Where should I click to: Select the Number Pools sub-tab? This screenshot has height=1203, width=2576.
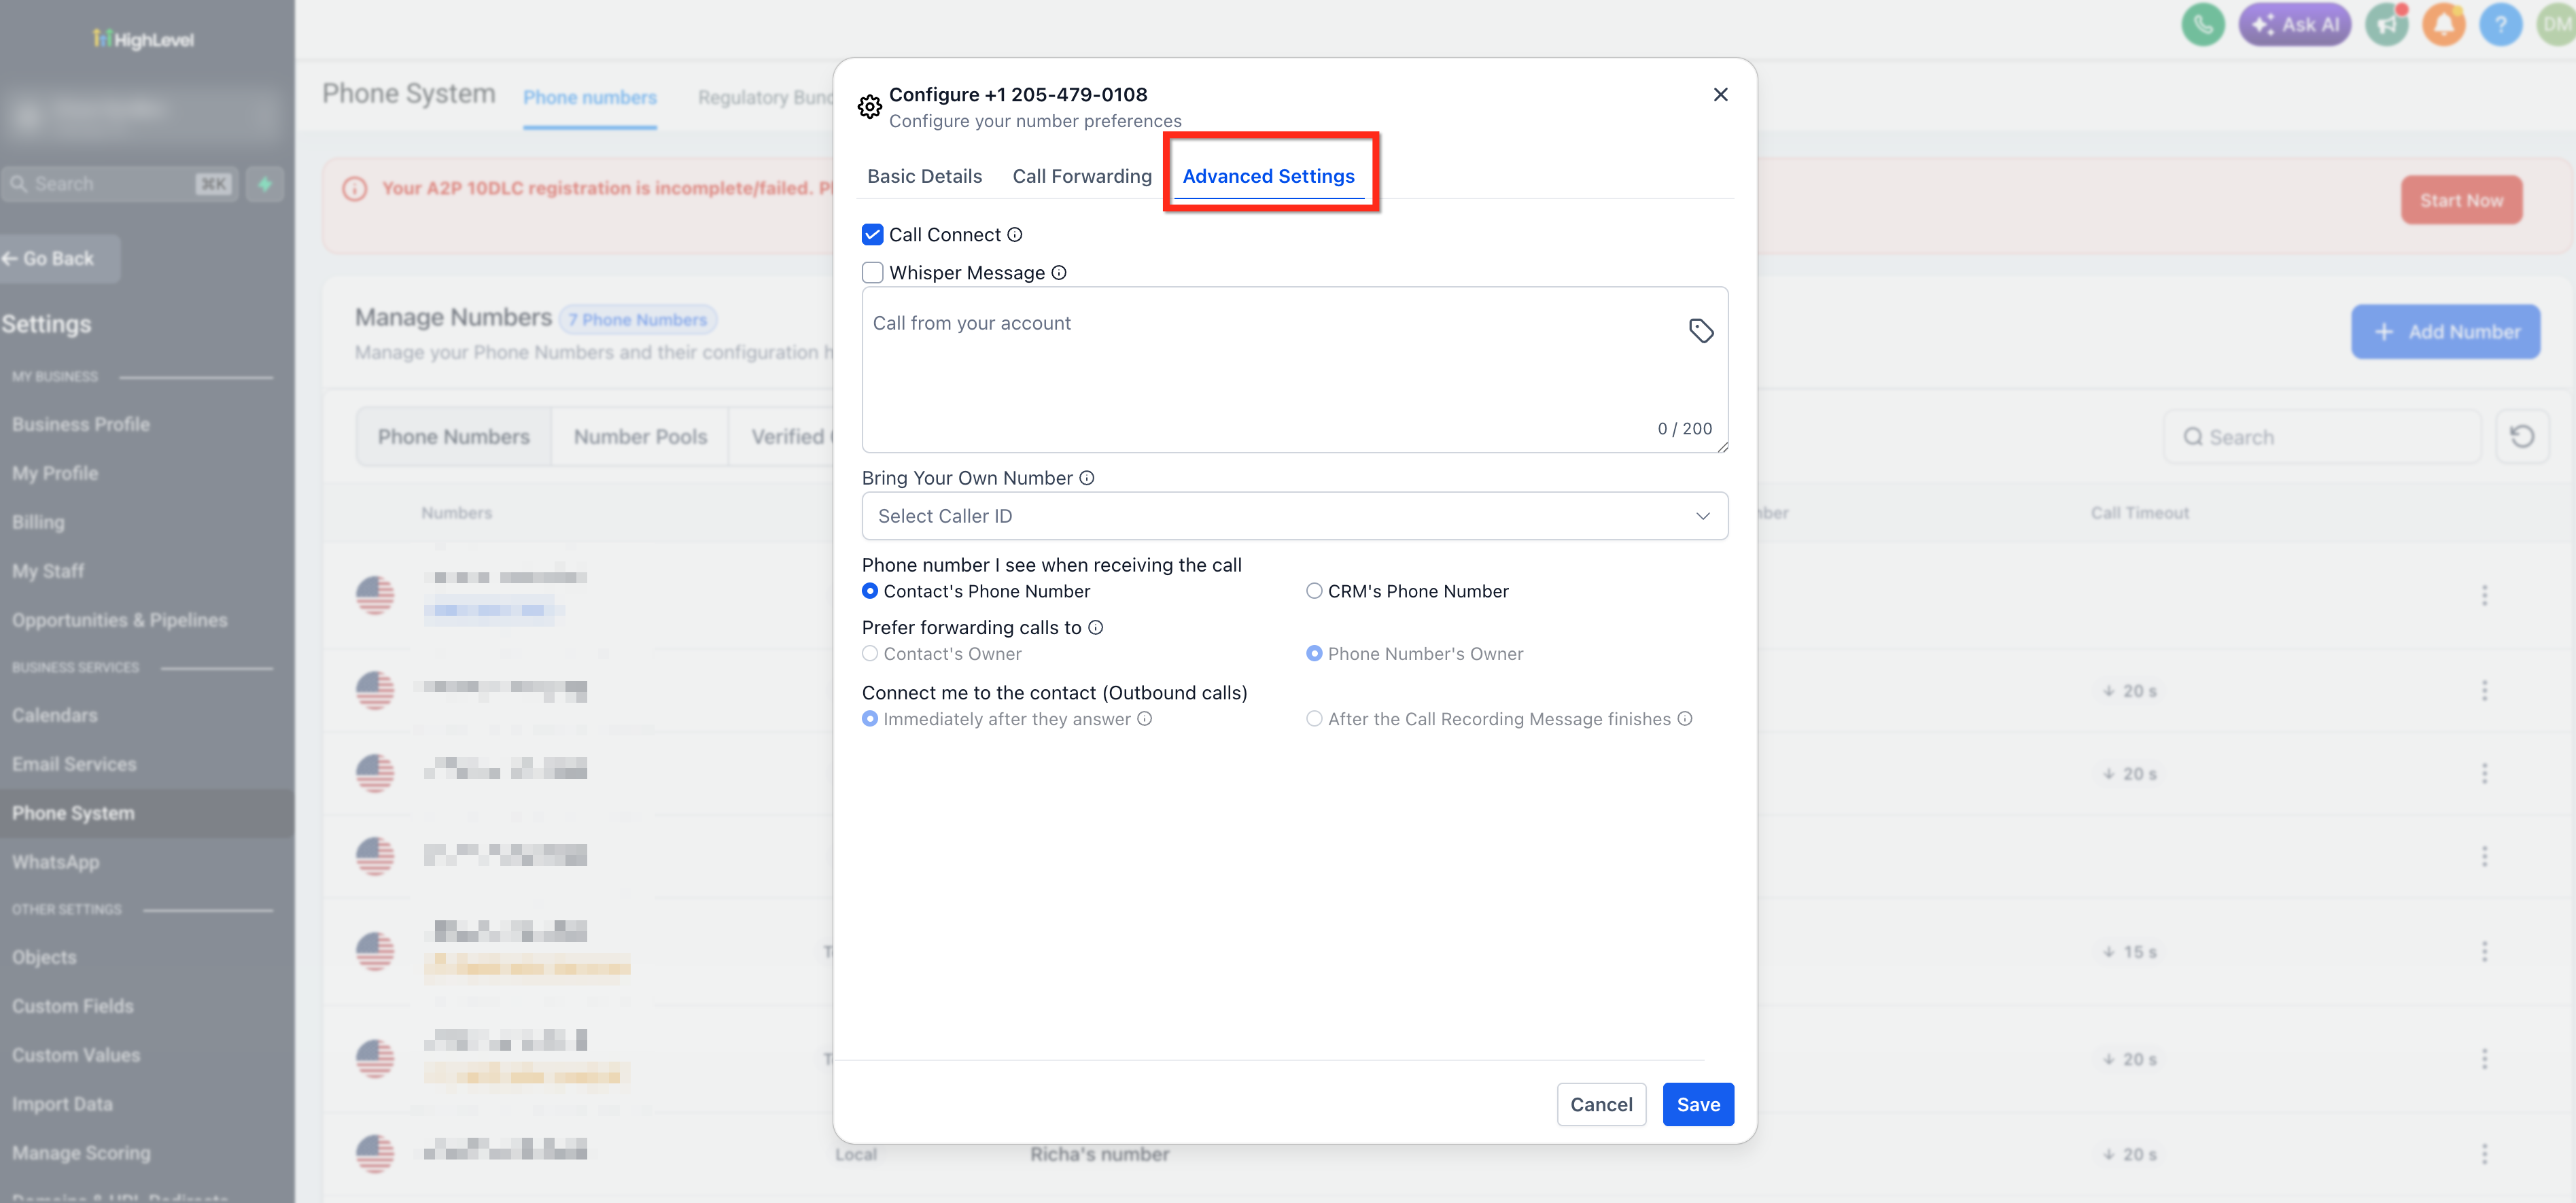click(640, 437)
